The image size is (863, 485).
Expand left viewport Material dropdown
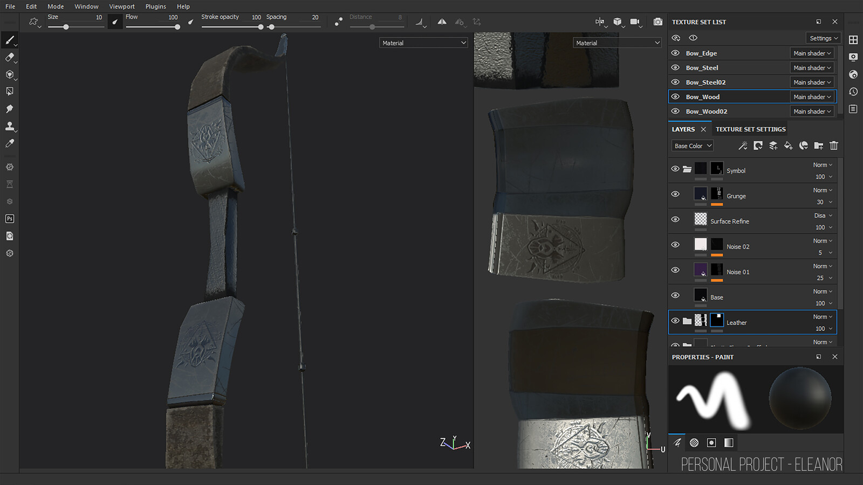pos(423,43)
